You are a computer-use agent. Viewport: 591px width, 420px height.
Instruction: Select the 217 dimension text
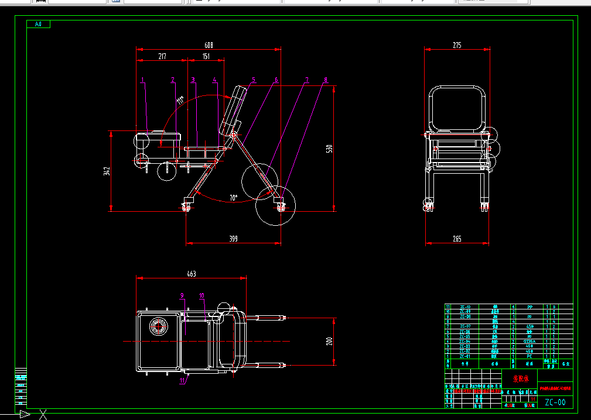point(162,57)
